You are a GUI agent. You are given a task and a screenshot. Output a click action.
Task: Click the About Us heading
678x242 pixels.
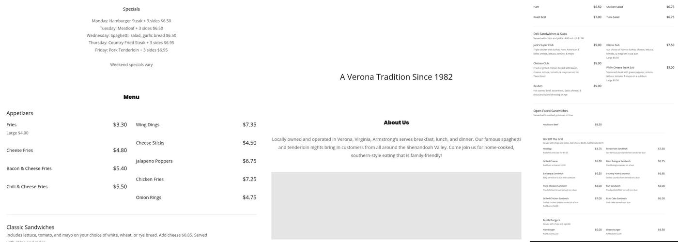[396, 123]
